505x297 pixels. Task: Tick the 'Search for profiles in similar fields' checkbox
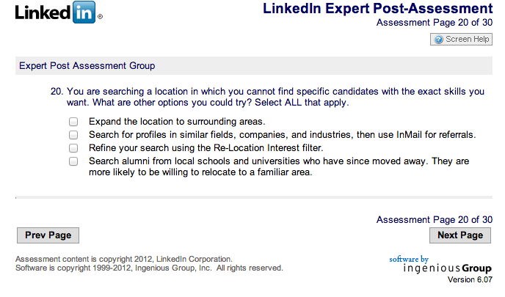tap(73, 135)
